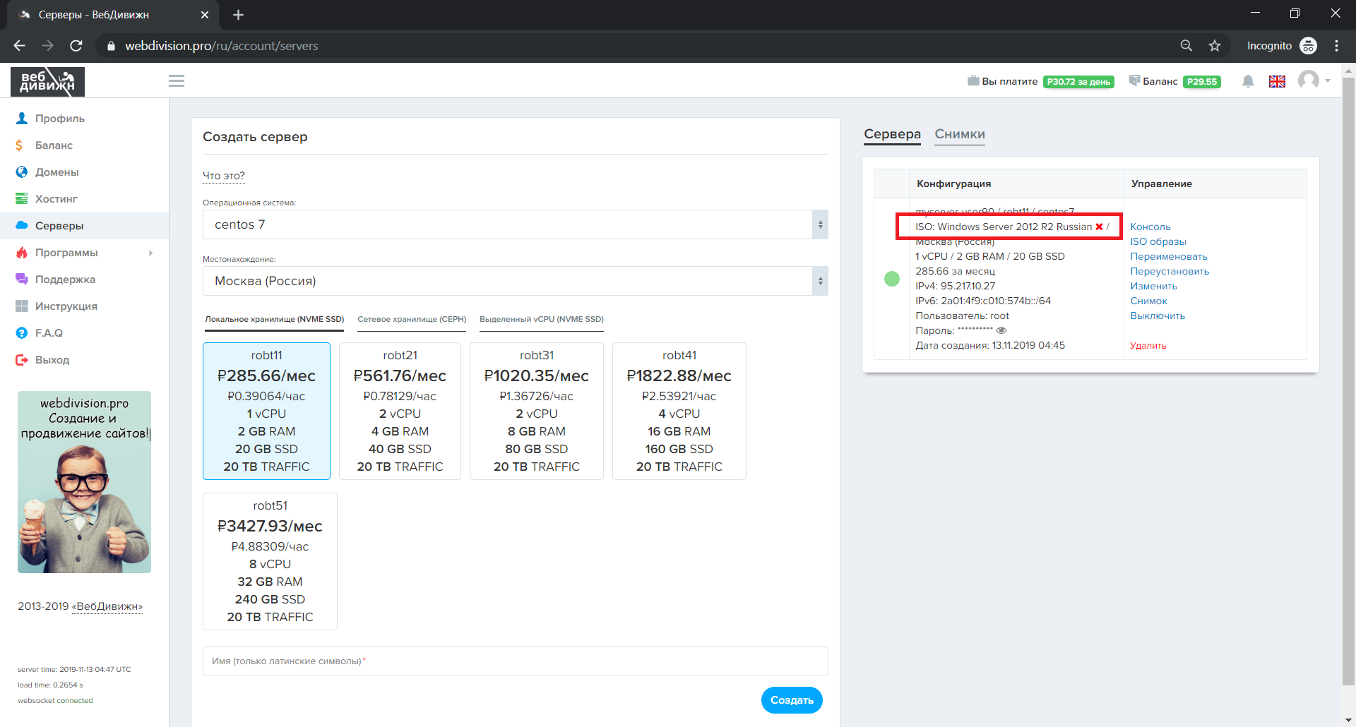The width and height of the screenshot is (1356, 727).
Task: Remove the mounted ISO with red X
Action: tap(1099, 227)
